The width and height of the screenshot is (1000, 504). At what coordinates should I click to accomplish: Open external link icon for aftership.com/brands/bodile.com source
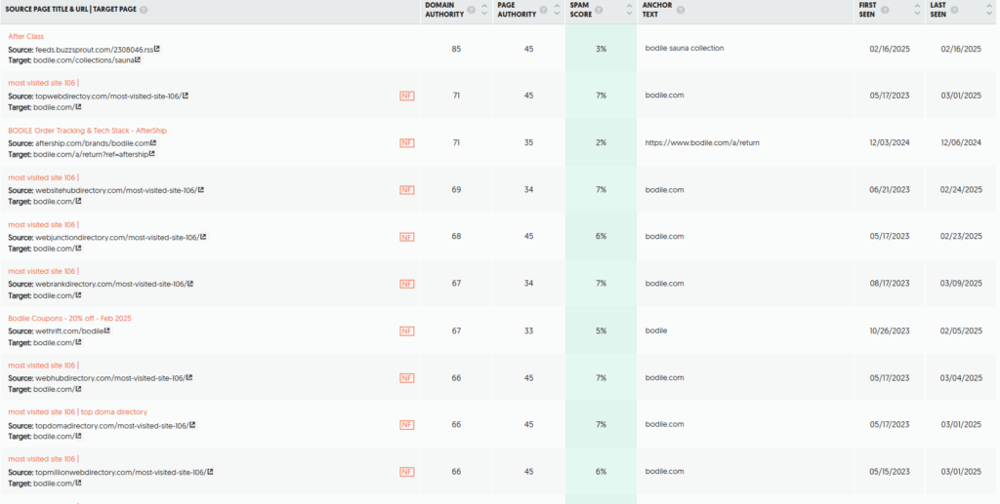click(x=153, y=143)
